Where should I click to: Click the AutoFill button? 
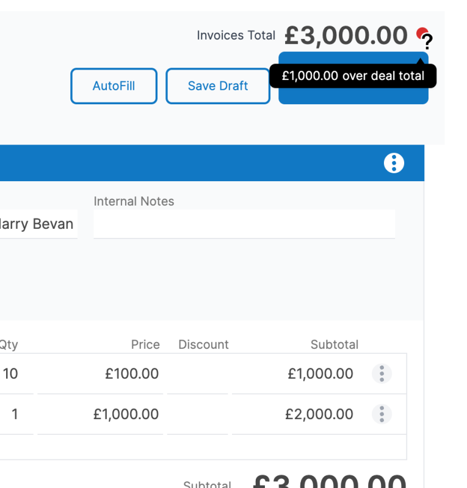click(x=114, y=86)
